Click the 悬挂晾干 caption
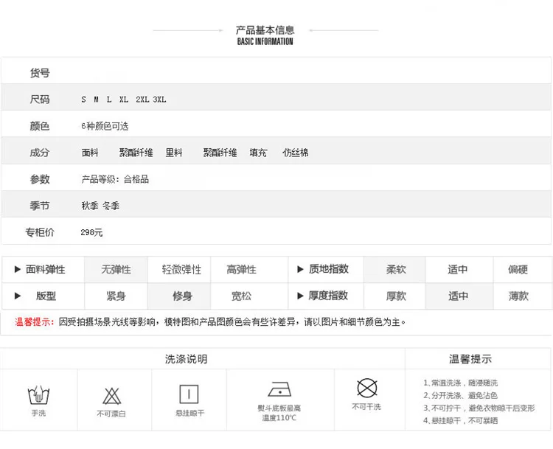 [189, 413]
